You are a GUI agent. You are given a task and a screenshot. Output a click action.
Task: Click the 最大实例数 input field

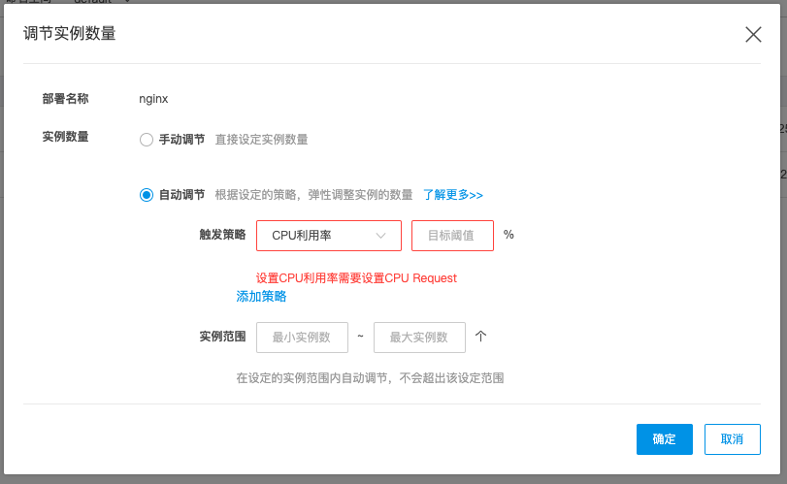click(x=419, y=338)
